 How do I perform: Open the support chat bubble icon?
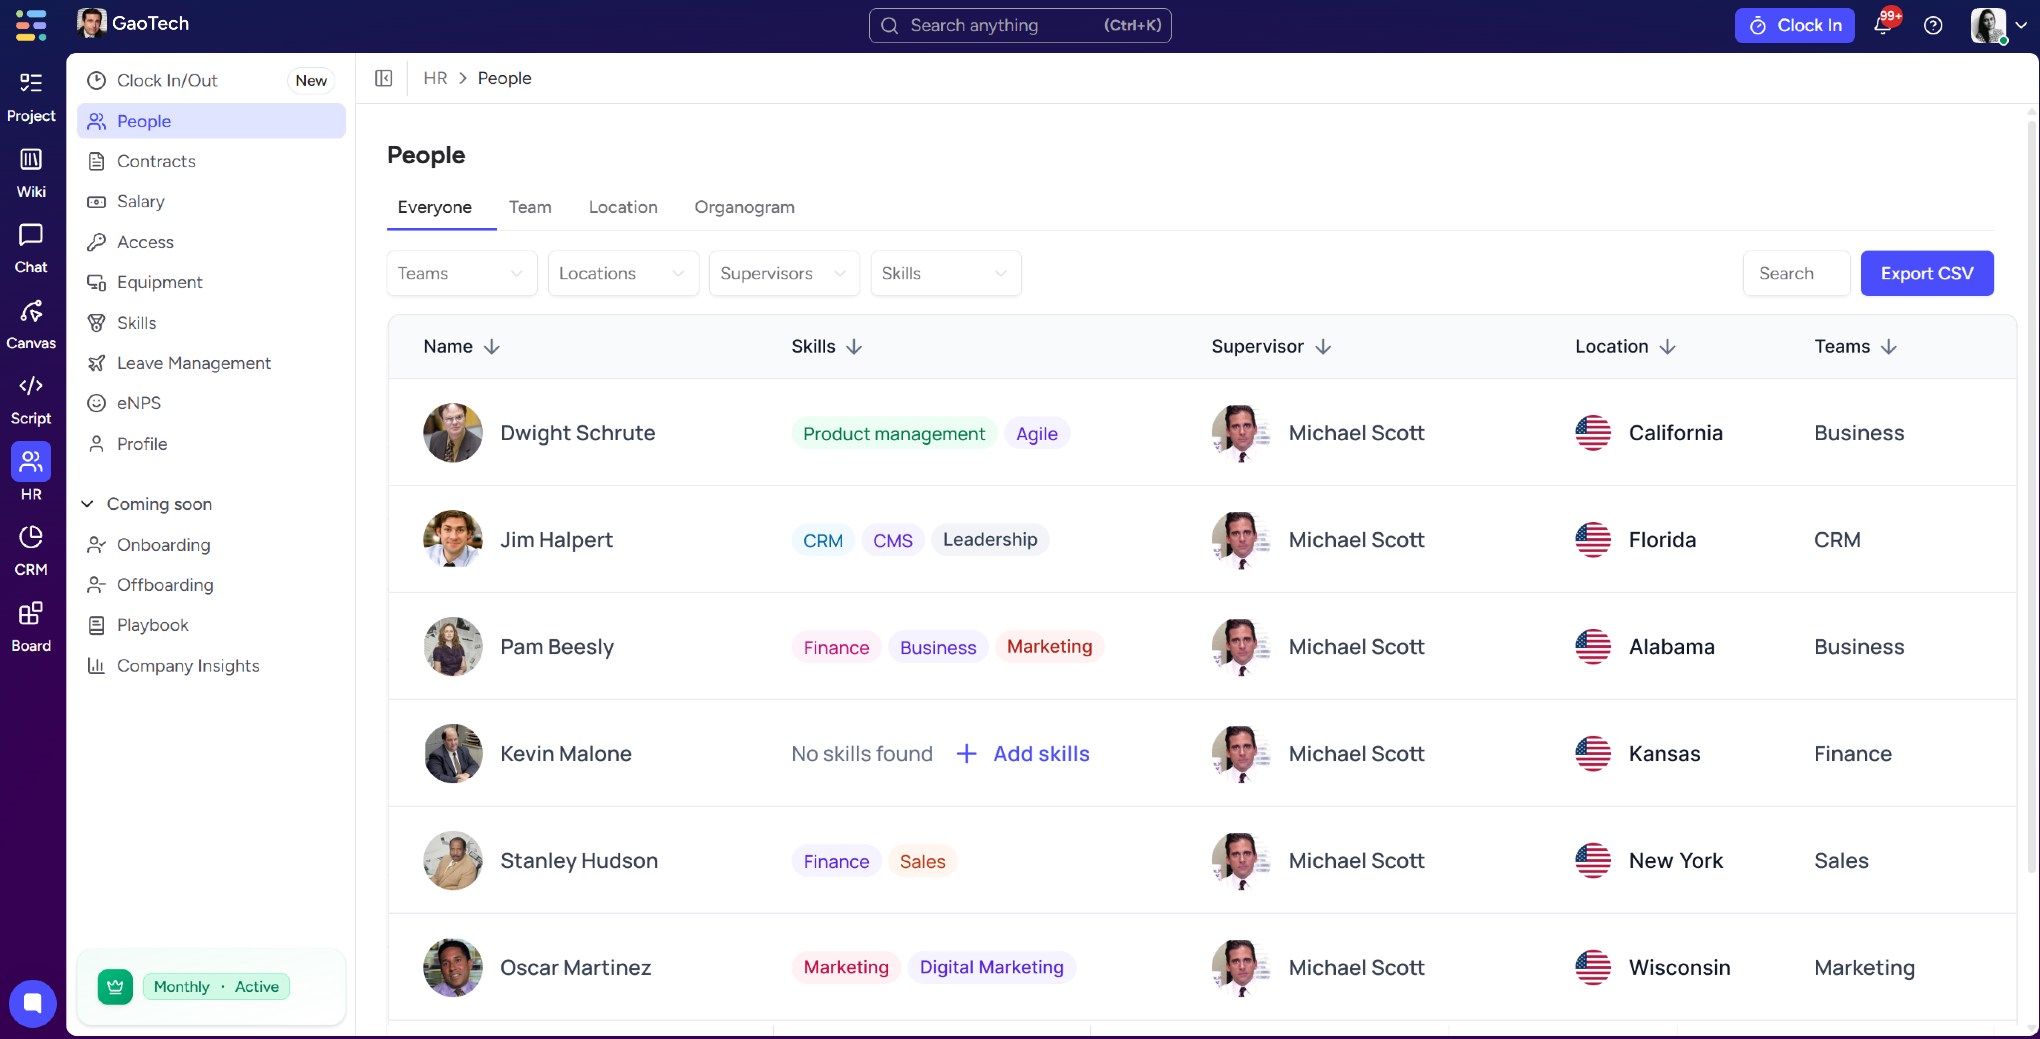[x=32, y=1003]
